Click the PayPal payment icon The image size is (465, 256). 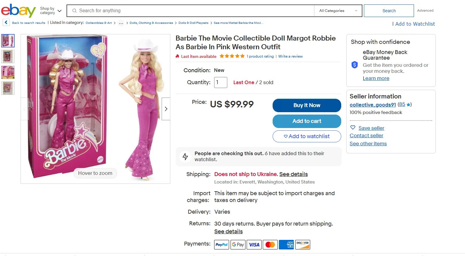pyautogui.click(x=222, y=245)
